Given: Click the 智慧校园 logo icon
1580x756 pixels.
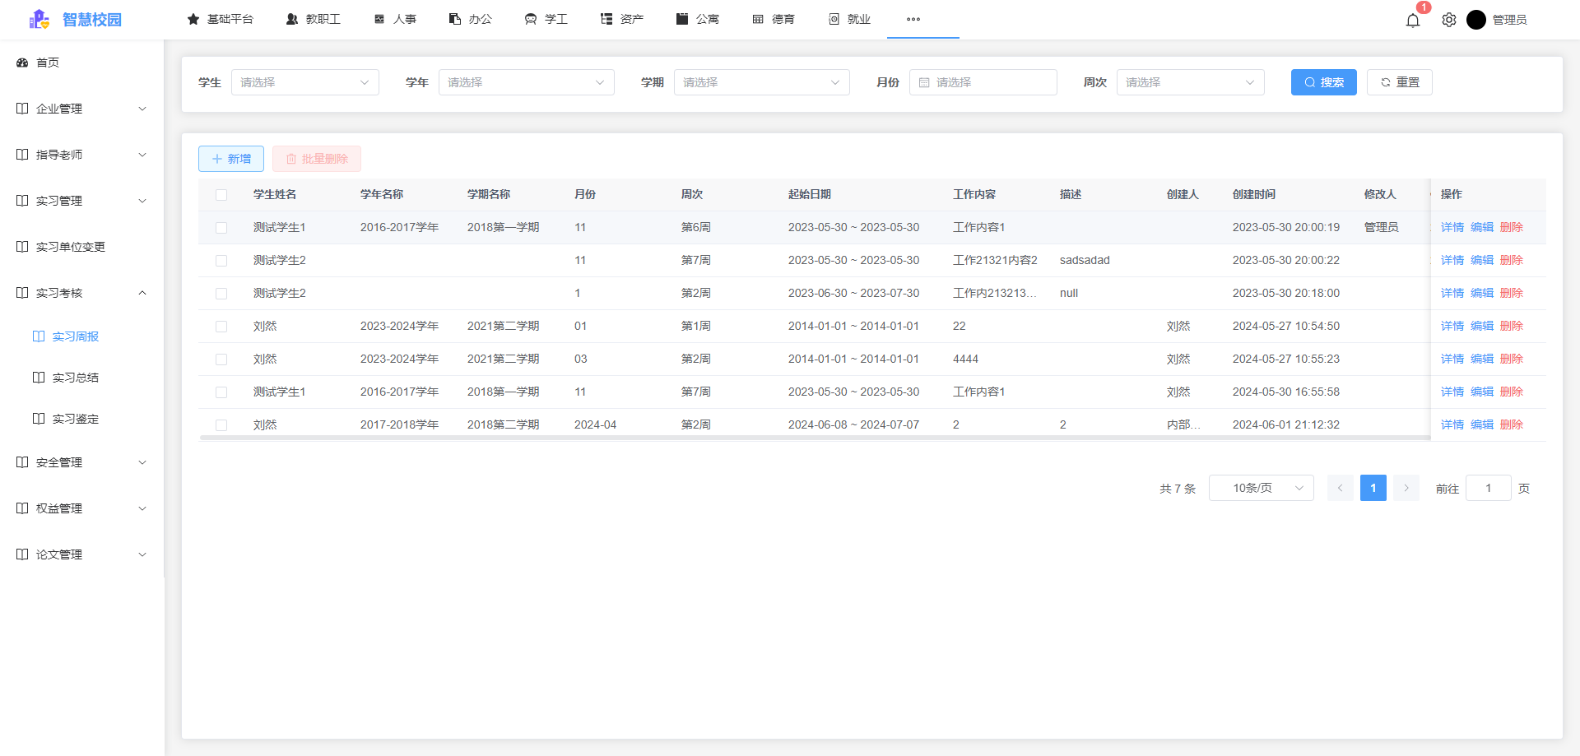Looking at the screenshot, I should point(39,19).
